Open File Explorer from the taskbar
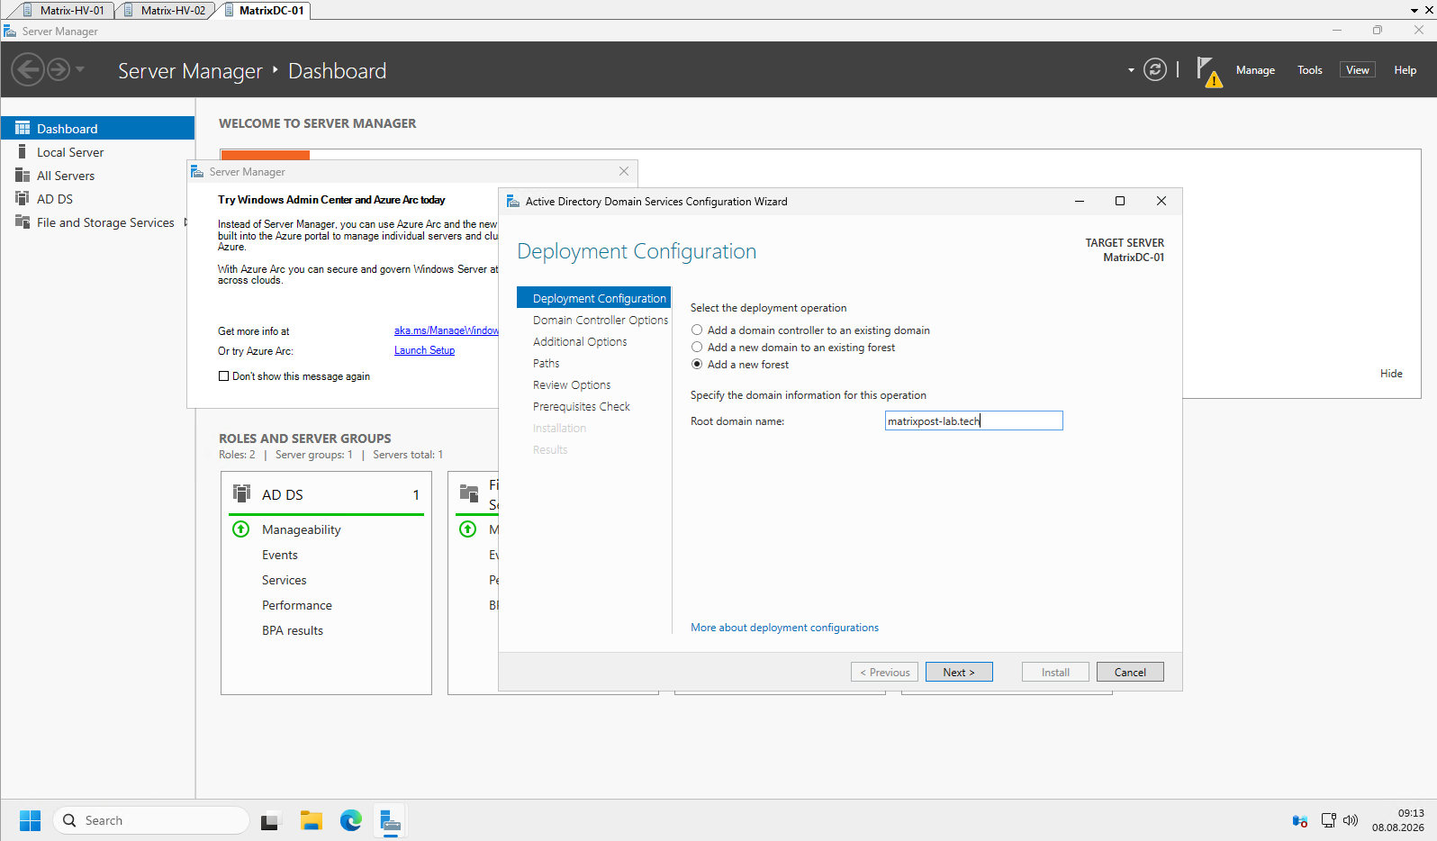This screenshot has height=841, width=1437. tap(312, 820)
